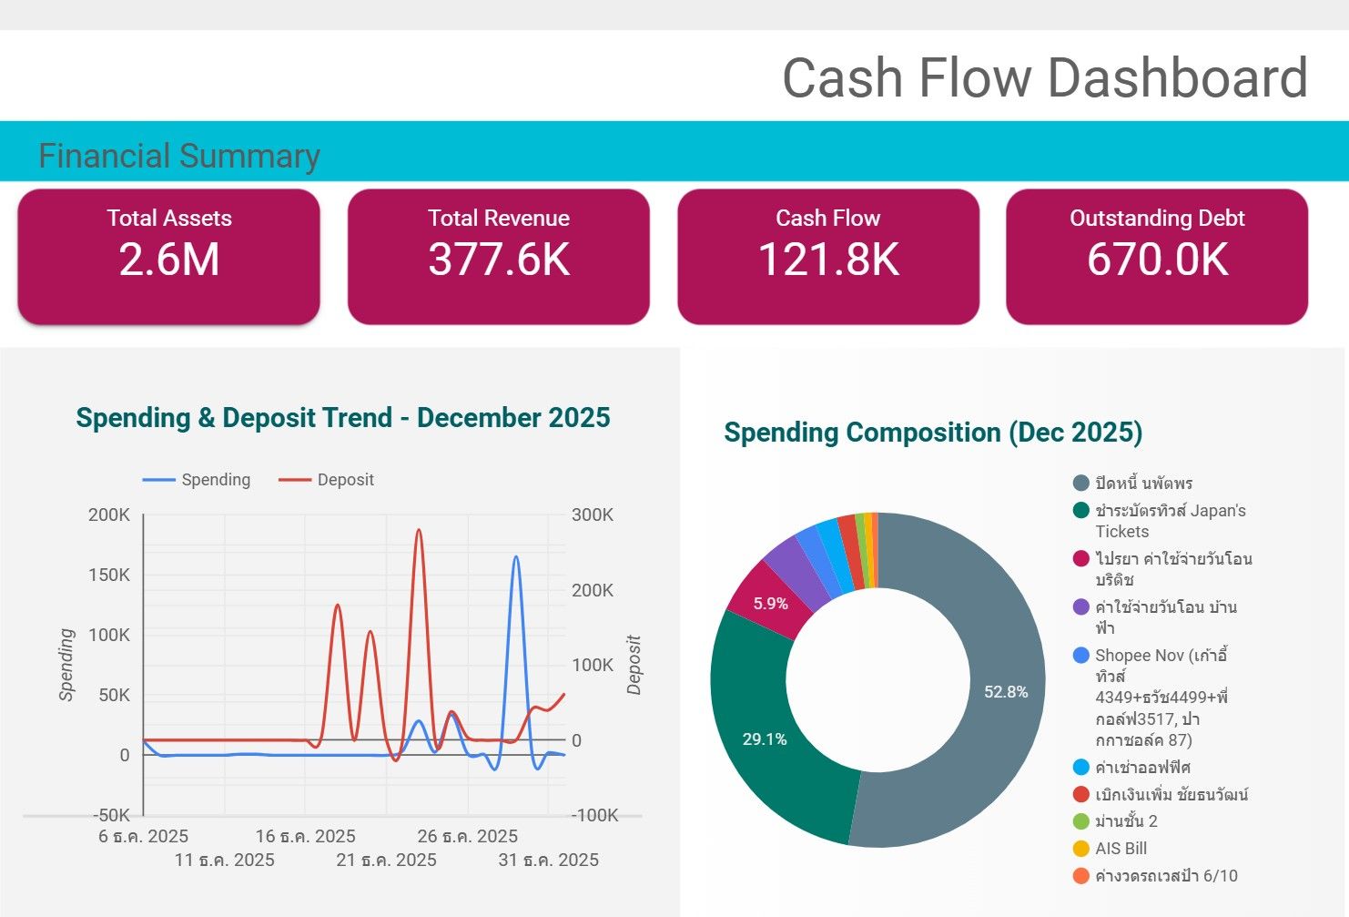Click the yellow dot beside AIS Bill
Image resolution: width=1349 pixels, height=917 pixels.
(x=1081, y=849)
